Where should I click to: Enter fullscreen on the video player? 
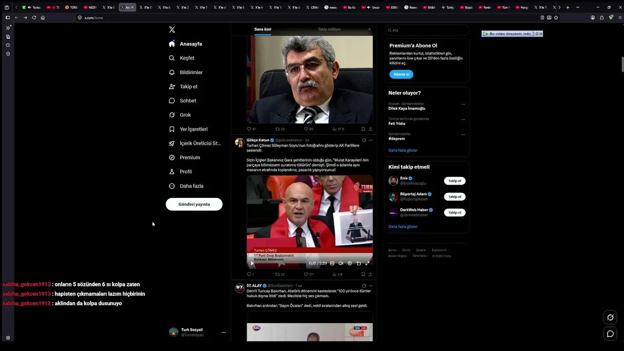[x=367, y=263]
